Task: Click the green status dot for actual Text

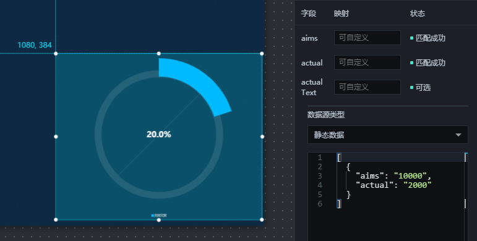Action: [x=411, y=88]
